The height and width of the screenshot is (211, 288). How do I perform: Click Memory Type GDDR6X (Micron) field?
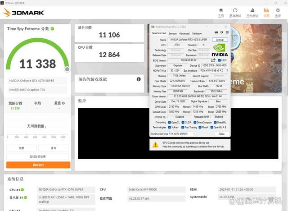point(180,86)
